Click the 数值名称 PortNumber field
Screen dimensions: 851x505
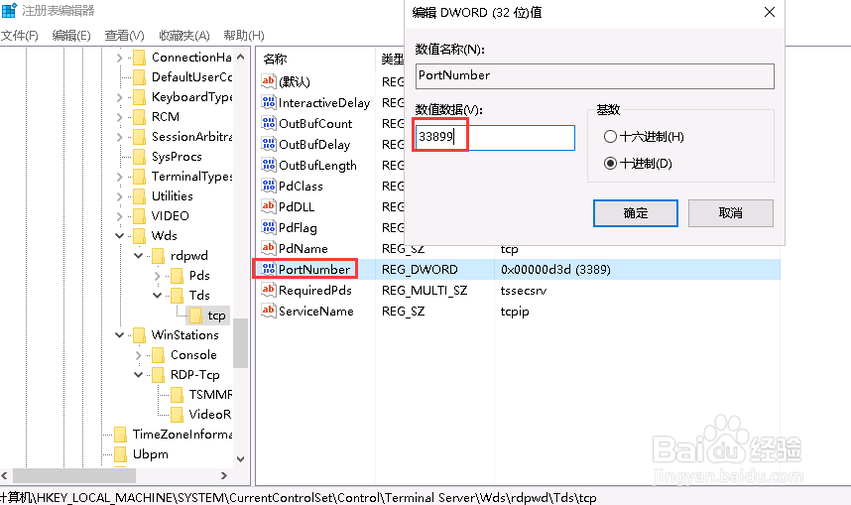[x=595, y=76]
